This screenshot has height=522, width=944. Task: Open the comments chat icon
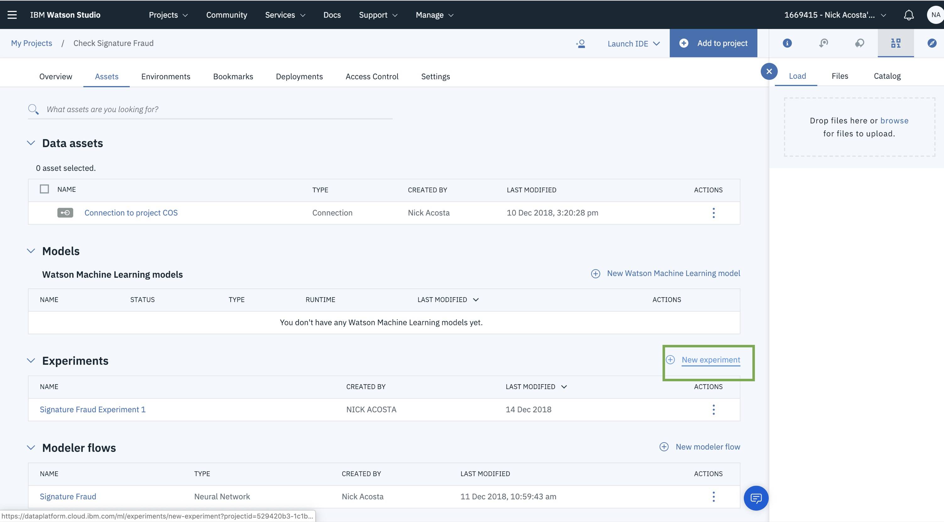click(859, 43)
